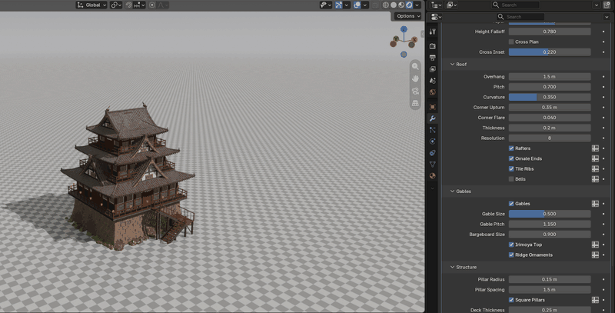
Task: Open the Render properties tab
Action: [433, 46]
